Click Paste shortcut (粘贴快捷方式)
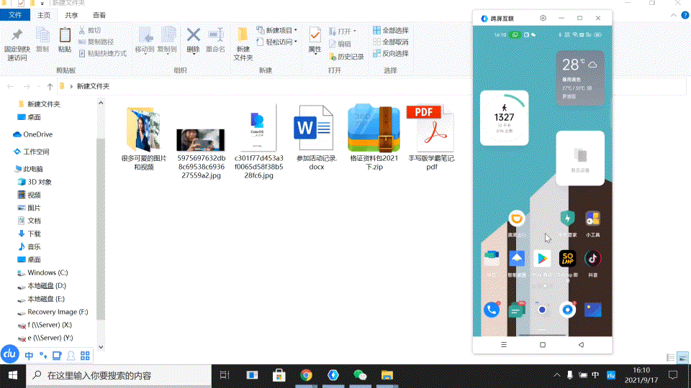 (x=103, y=53)
